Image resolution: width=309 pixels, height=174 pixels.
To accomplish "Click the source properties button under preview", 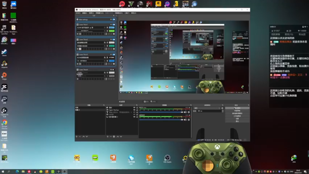I will pos(146,102).
